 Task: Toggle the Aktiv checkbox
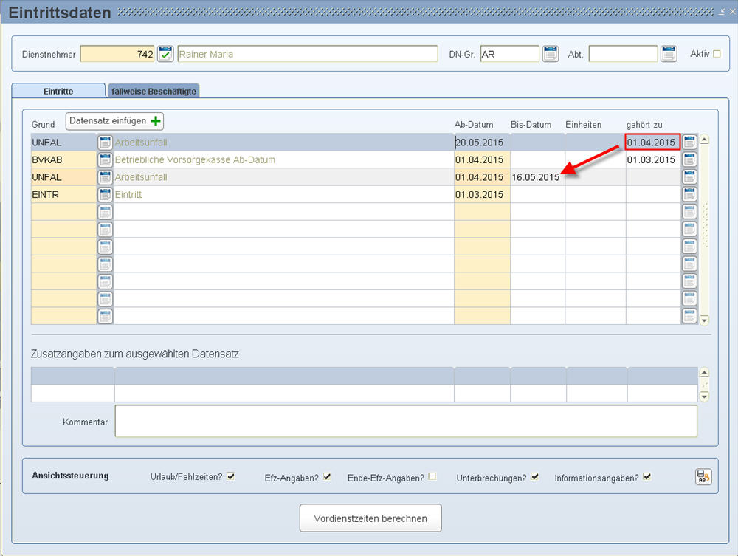[x=717, y=54]
